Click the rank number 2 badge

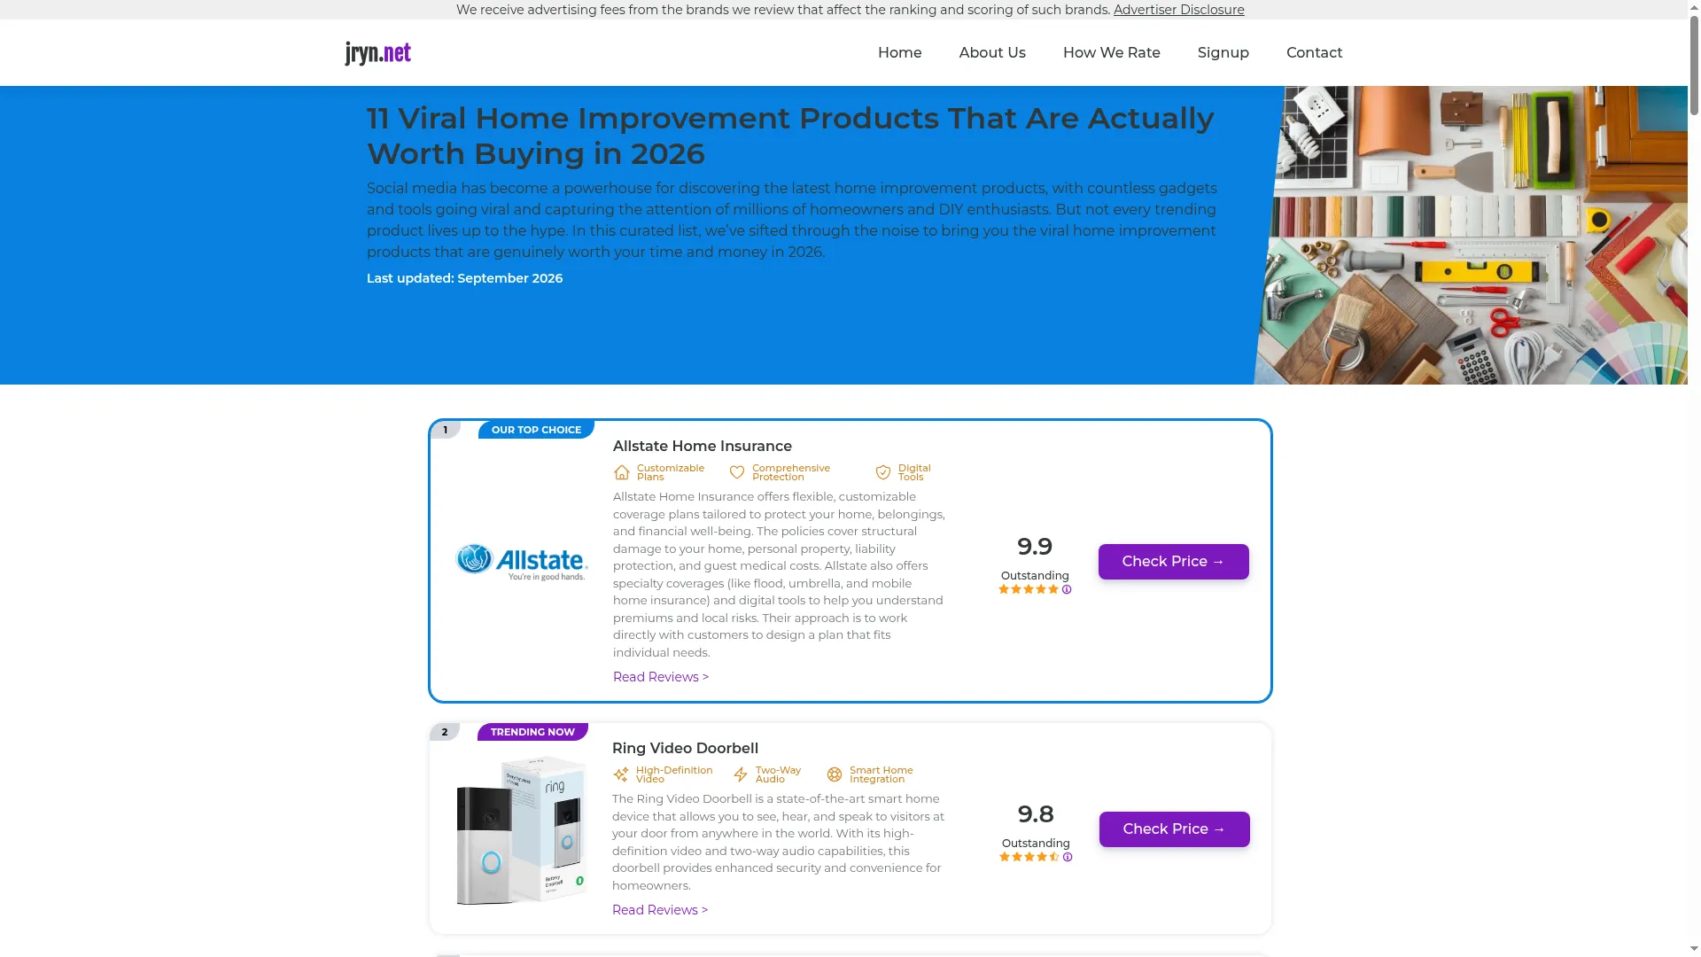click(x=445, y=732)
